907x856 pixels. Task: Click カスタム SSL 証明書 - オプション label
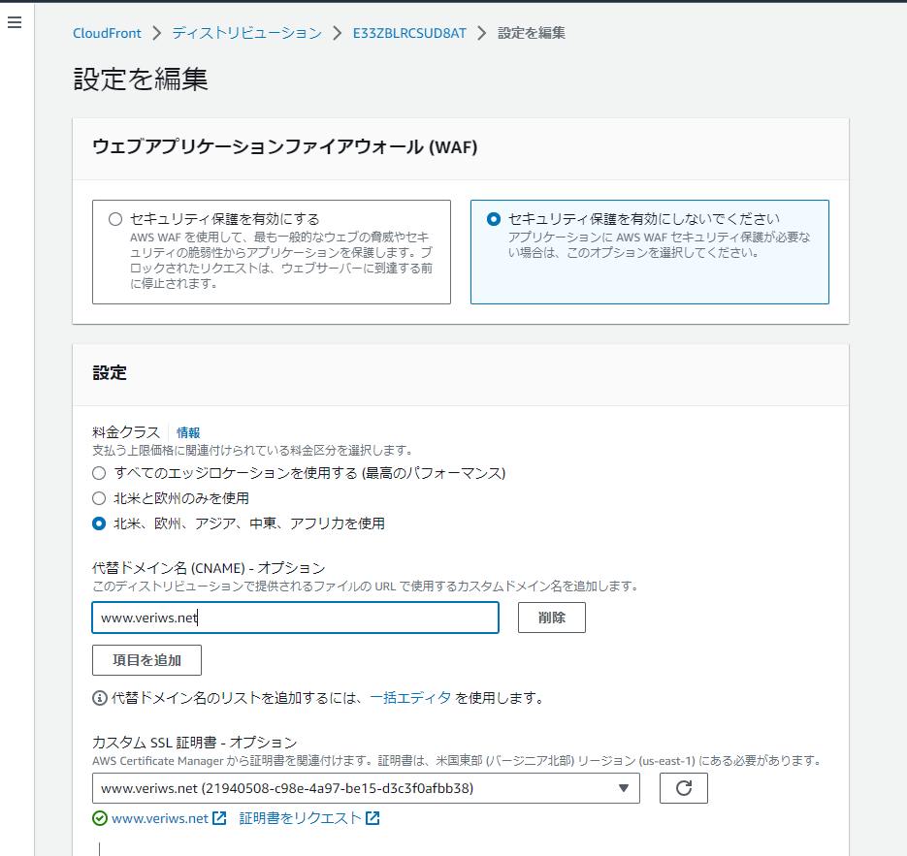point(194,743)
